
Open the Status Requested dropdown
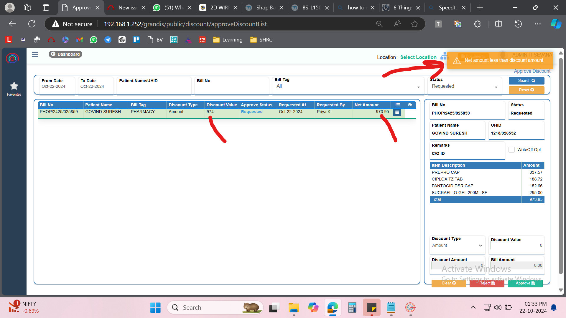[464, 87]
